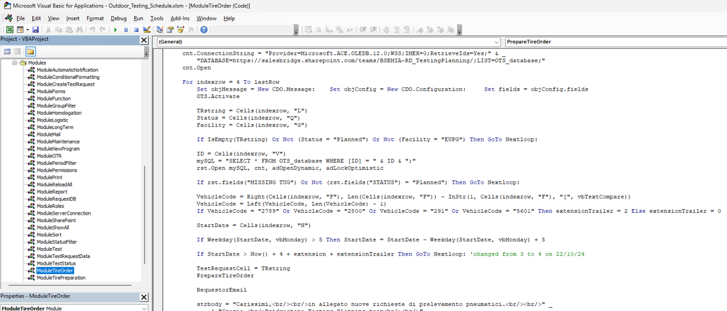Open the Window menu
This screenshot has height=311, width=727.
206,19
